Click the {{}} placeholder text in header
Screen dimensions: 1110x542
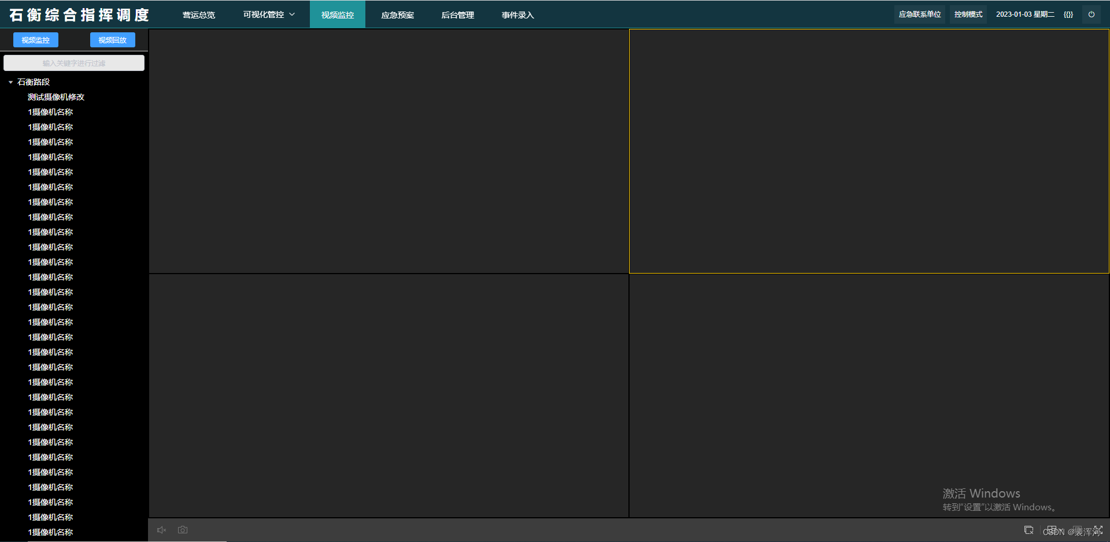click(1068, 14)
